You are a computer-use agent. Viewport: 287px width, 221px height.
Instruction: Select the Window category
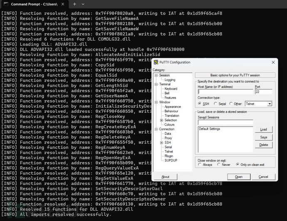165,102
